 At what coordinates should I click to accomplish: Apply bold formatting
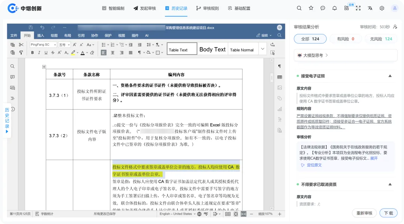point(32,52)
